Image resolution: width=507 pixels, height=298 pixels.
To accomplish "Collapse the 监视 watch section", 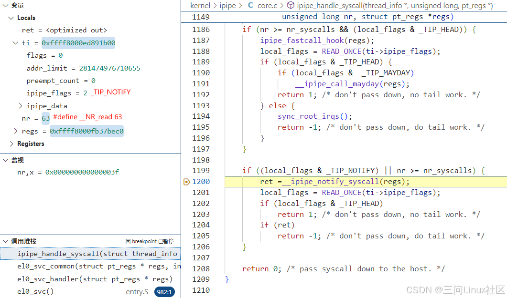I will pyautogui.click(x=6, y=160).
